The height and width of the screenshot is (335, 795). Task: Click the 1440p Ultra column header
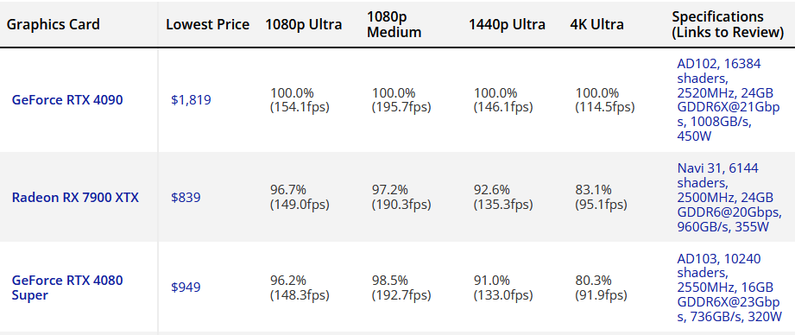click(507, 24)
